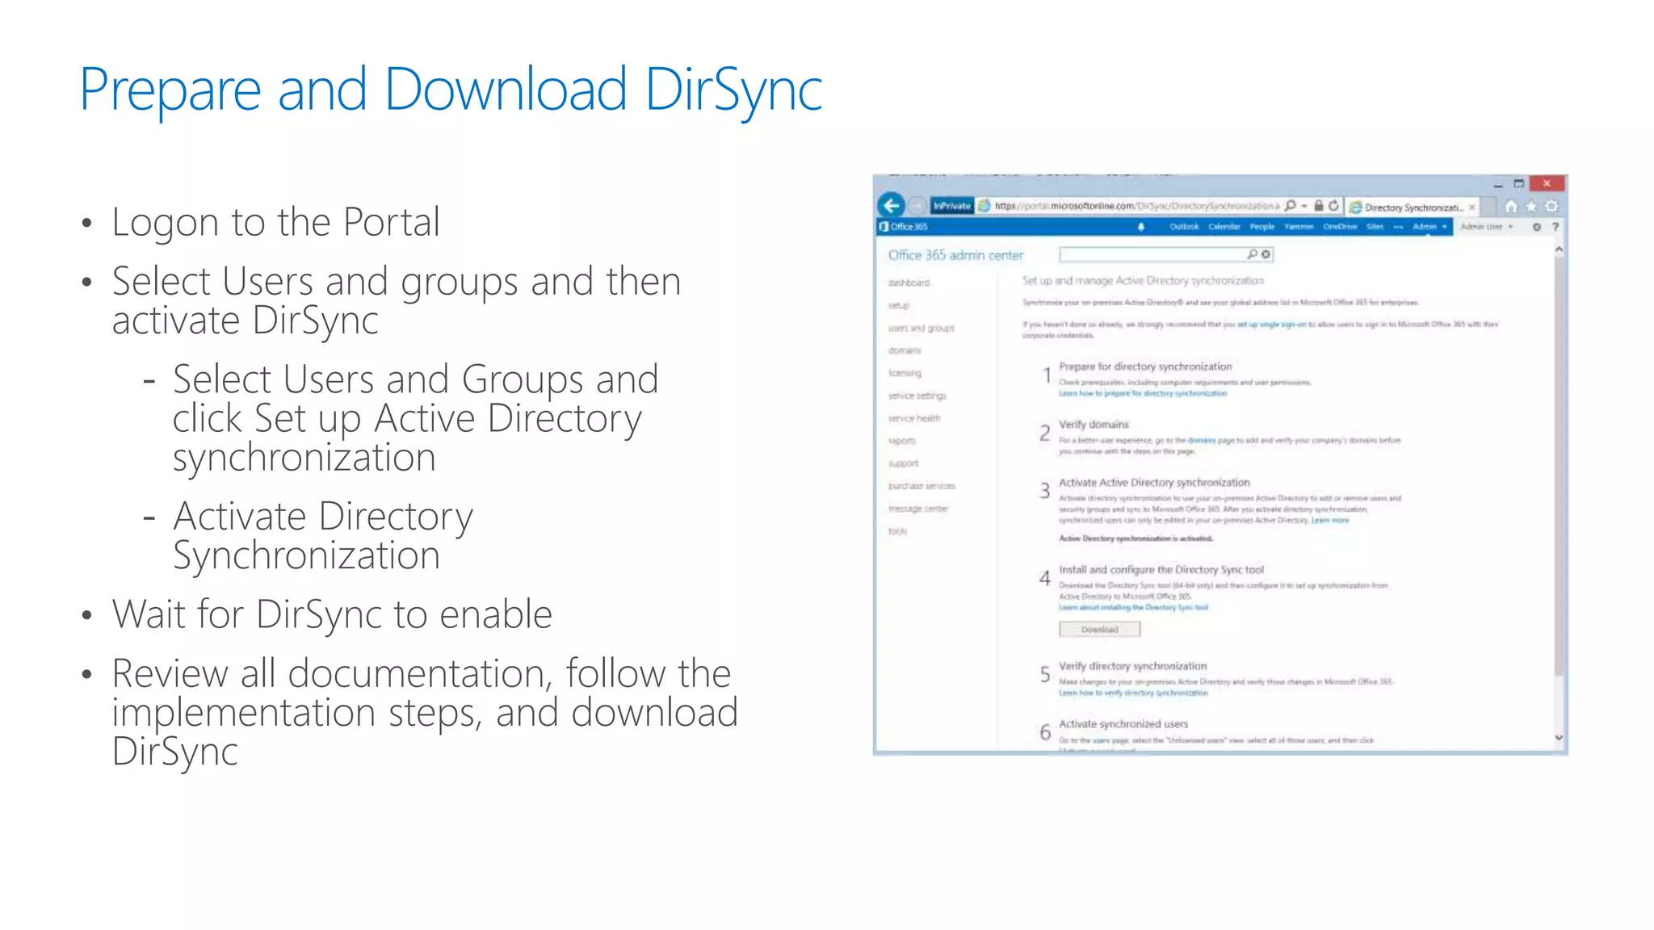Open the Admin User account dropdown
1654x930 pixels.
click(1486, 227)
